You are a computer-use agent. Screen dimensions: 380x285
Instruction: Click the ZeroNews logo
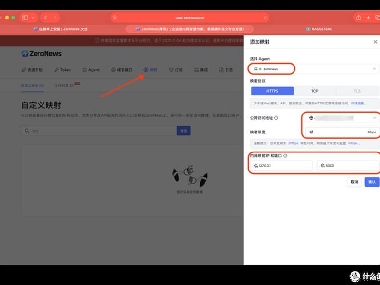[41, 54]
